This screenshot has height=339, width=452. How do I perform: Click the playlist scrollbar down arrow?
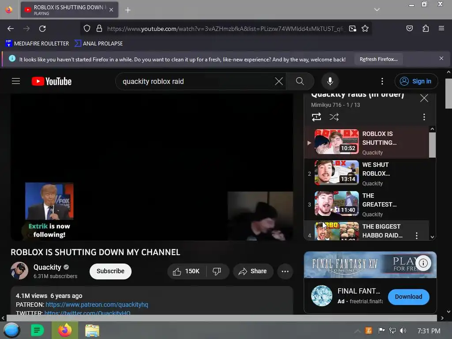point(432,237)
